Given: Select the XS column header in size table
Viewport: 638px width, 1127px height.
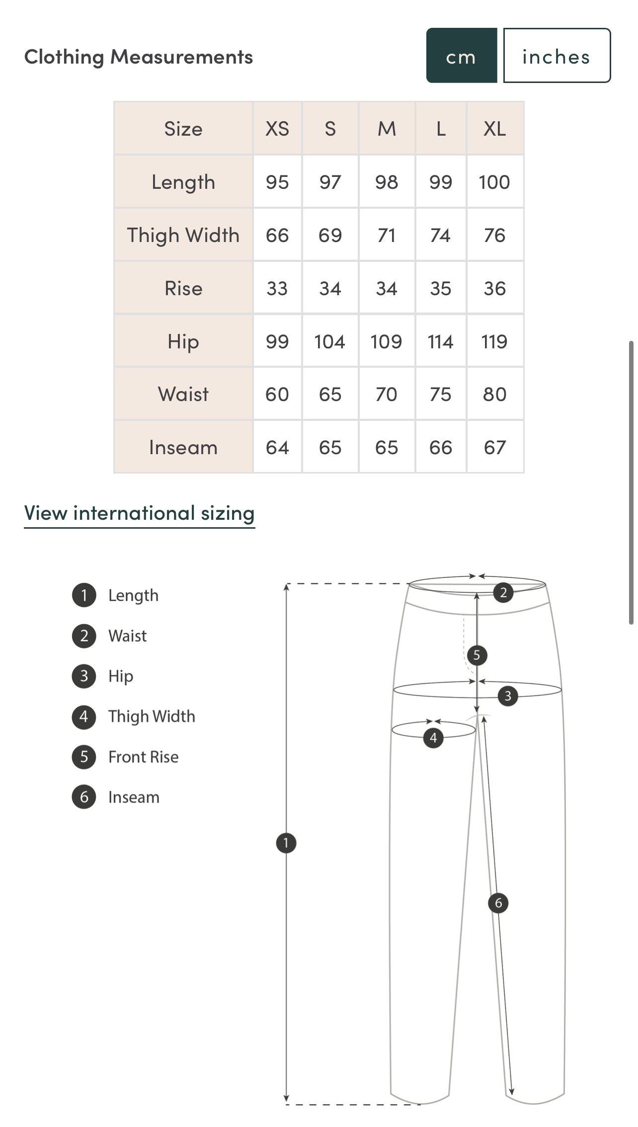Looking at the screenshot, I should coord(277,129).
